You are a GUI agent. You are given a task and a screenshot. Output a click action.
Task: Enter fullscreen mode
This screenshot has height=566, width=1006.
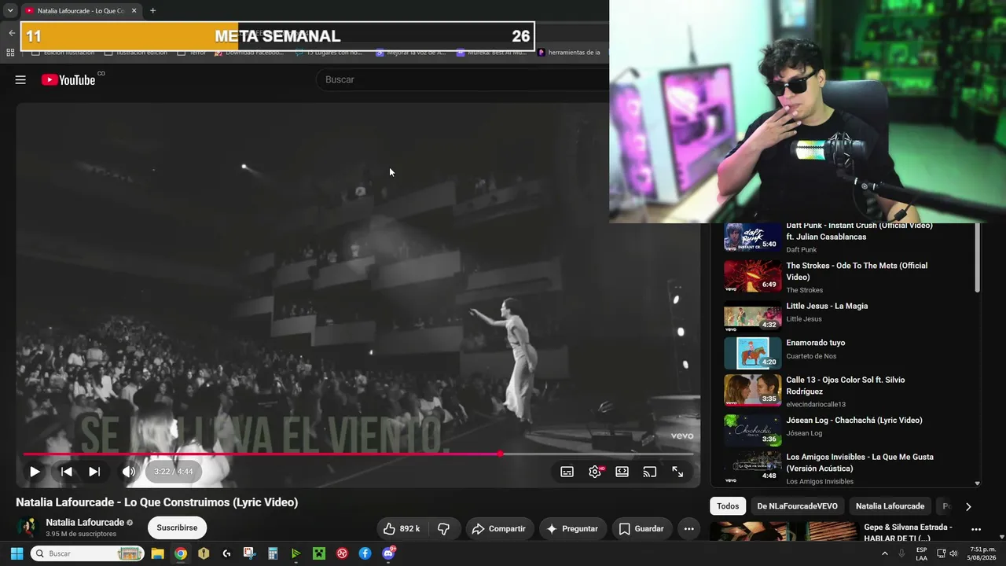[x=677, y=472]
